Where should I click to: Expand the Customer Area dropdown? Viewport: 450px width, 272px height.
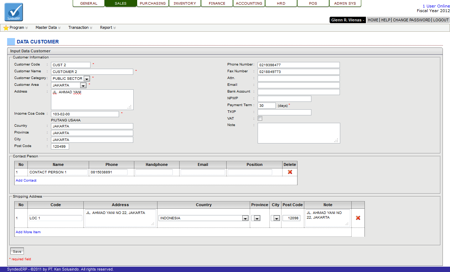83,85
